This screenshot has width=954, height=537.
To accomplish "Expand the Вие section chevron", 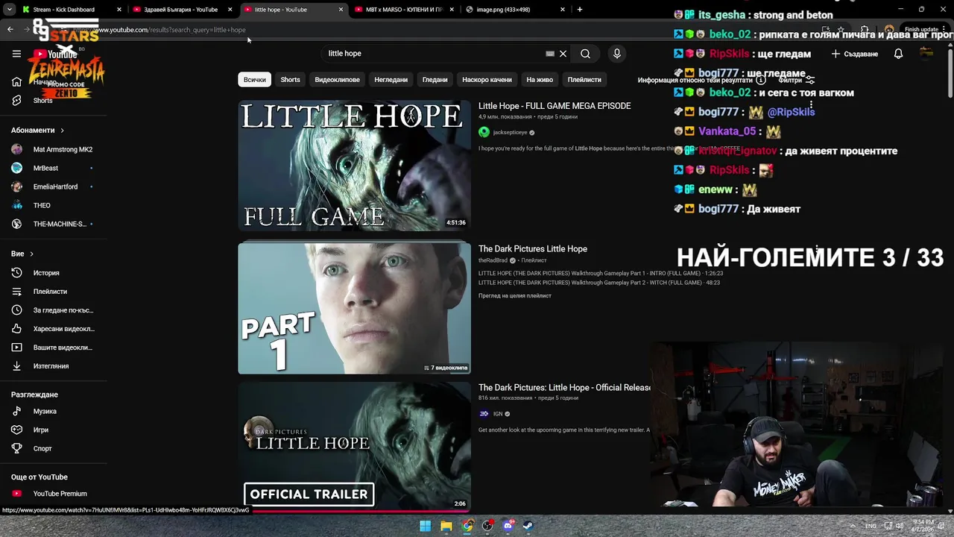I will point(31,254).
